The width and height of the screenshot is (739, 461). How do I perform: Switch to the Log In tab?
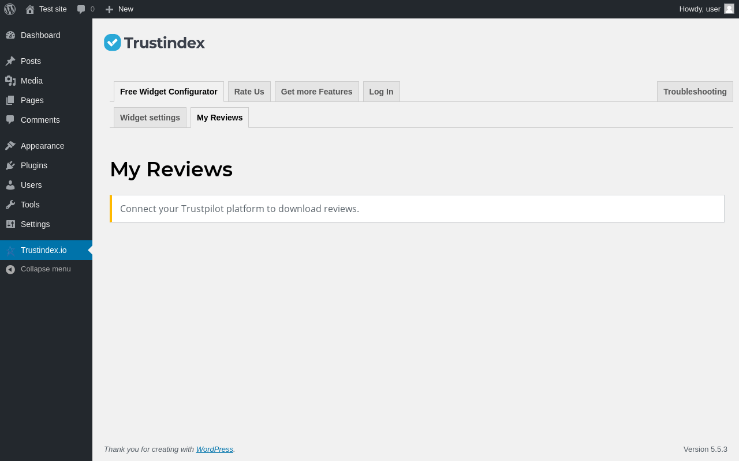[382, 92]
